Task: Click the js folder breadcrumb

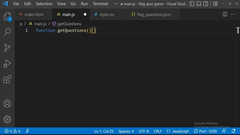Action: [x=21, y=24]
